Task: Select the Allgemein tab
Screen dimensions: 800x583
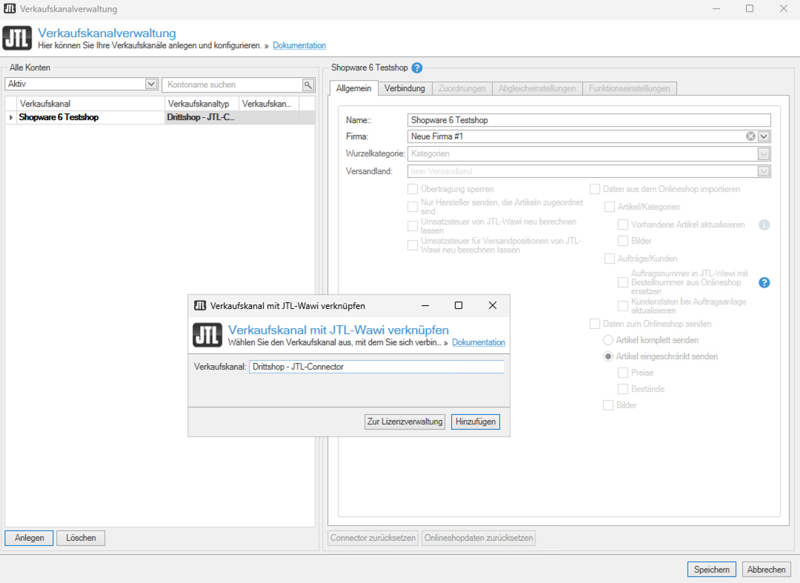Action: click(353, 88)
